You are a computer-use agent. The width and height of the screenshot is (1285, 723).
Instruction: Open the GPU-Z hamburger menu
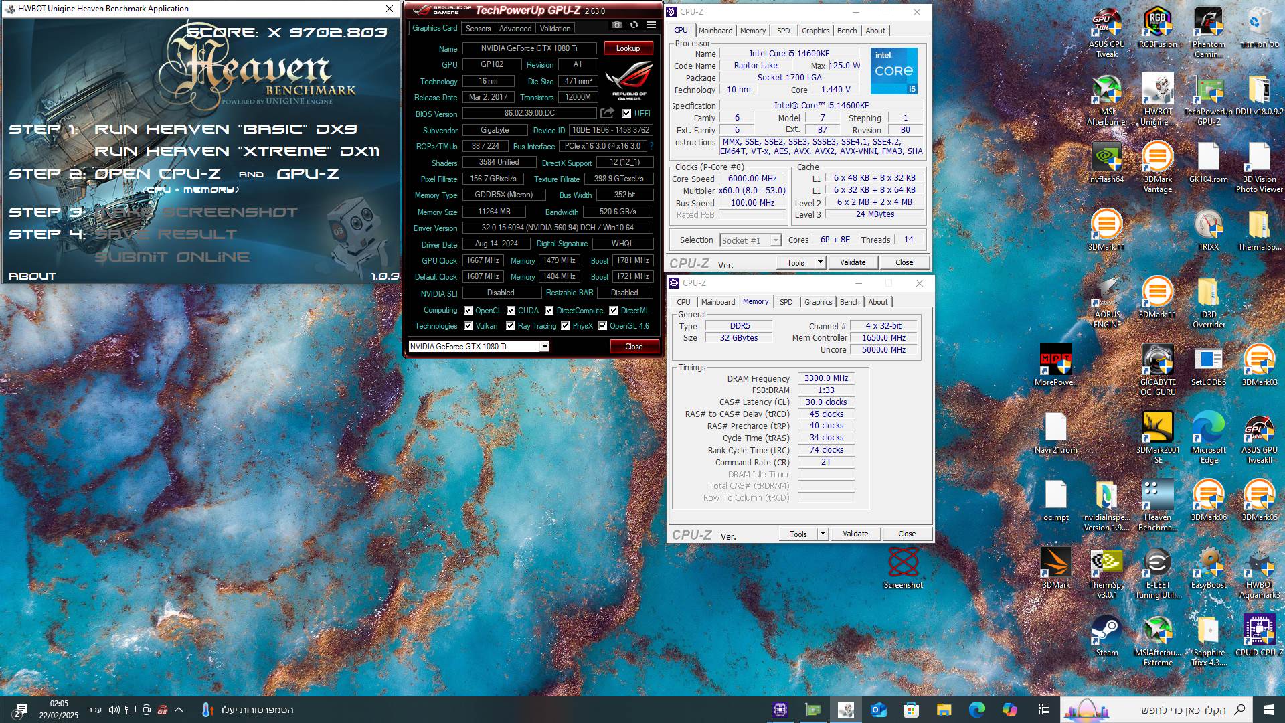point(651,25)
